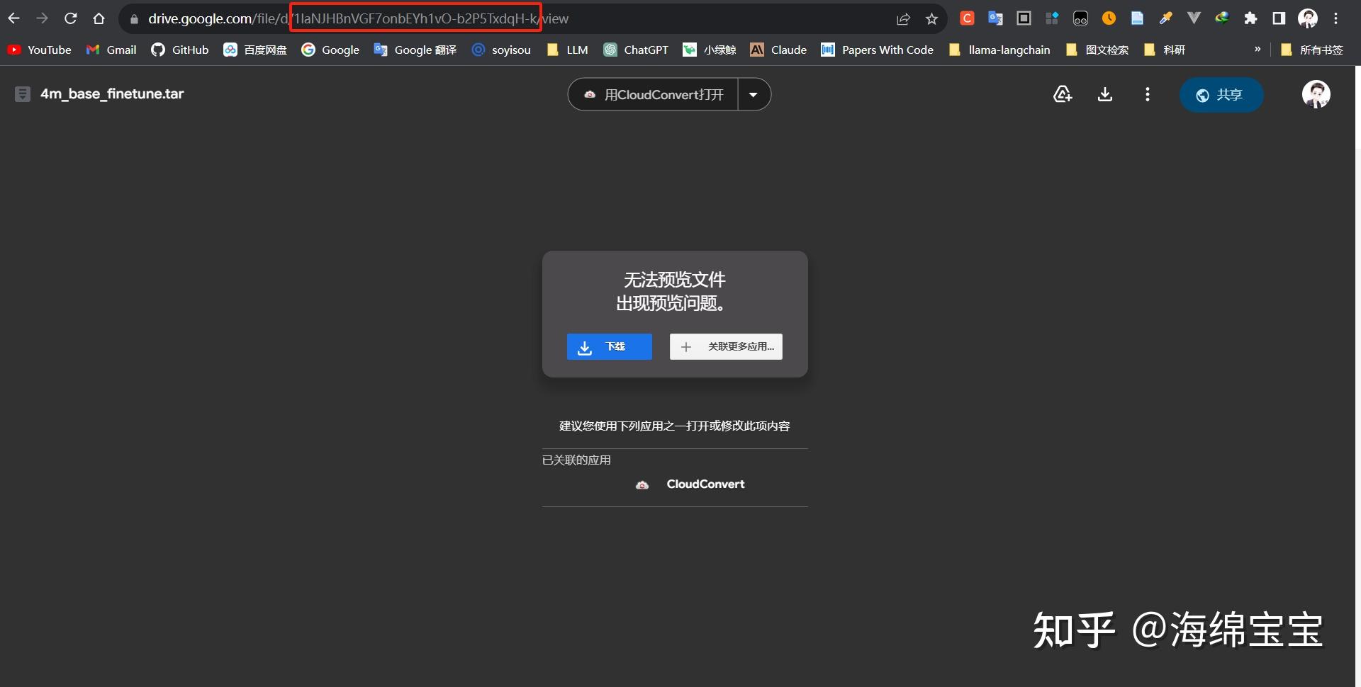Click the CloudConvert app icon under associated apps
The width and height of the screenshot is (1361, 687).
[x=642, y=484]
